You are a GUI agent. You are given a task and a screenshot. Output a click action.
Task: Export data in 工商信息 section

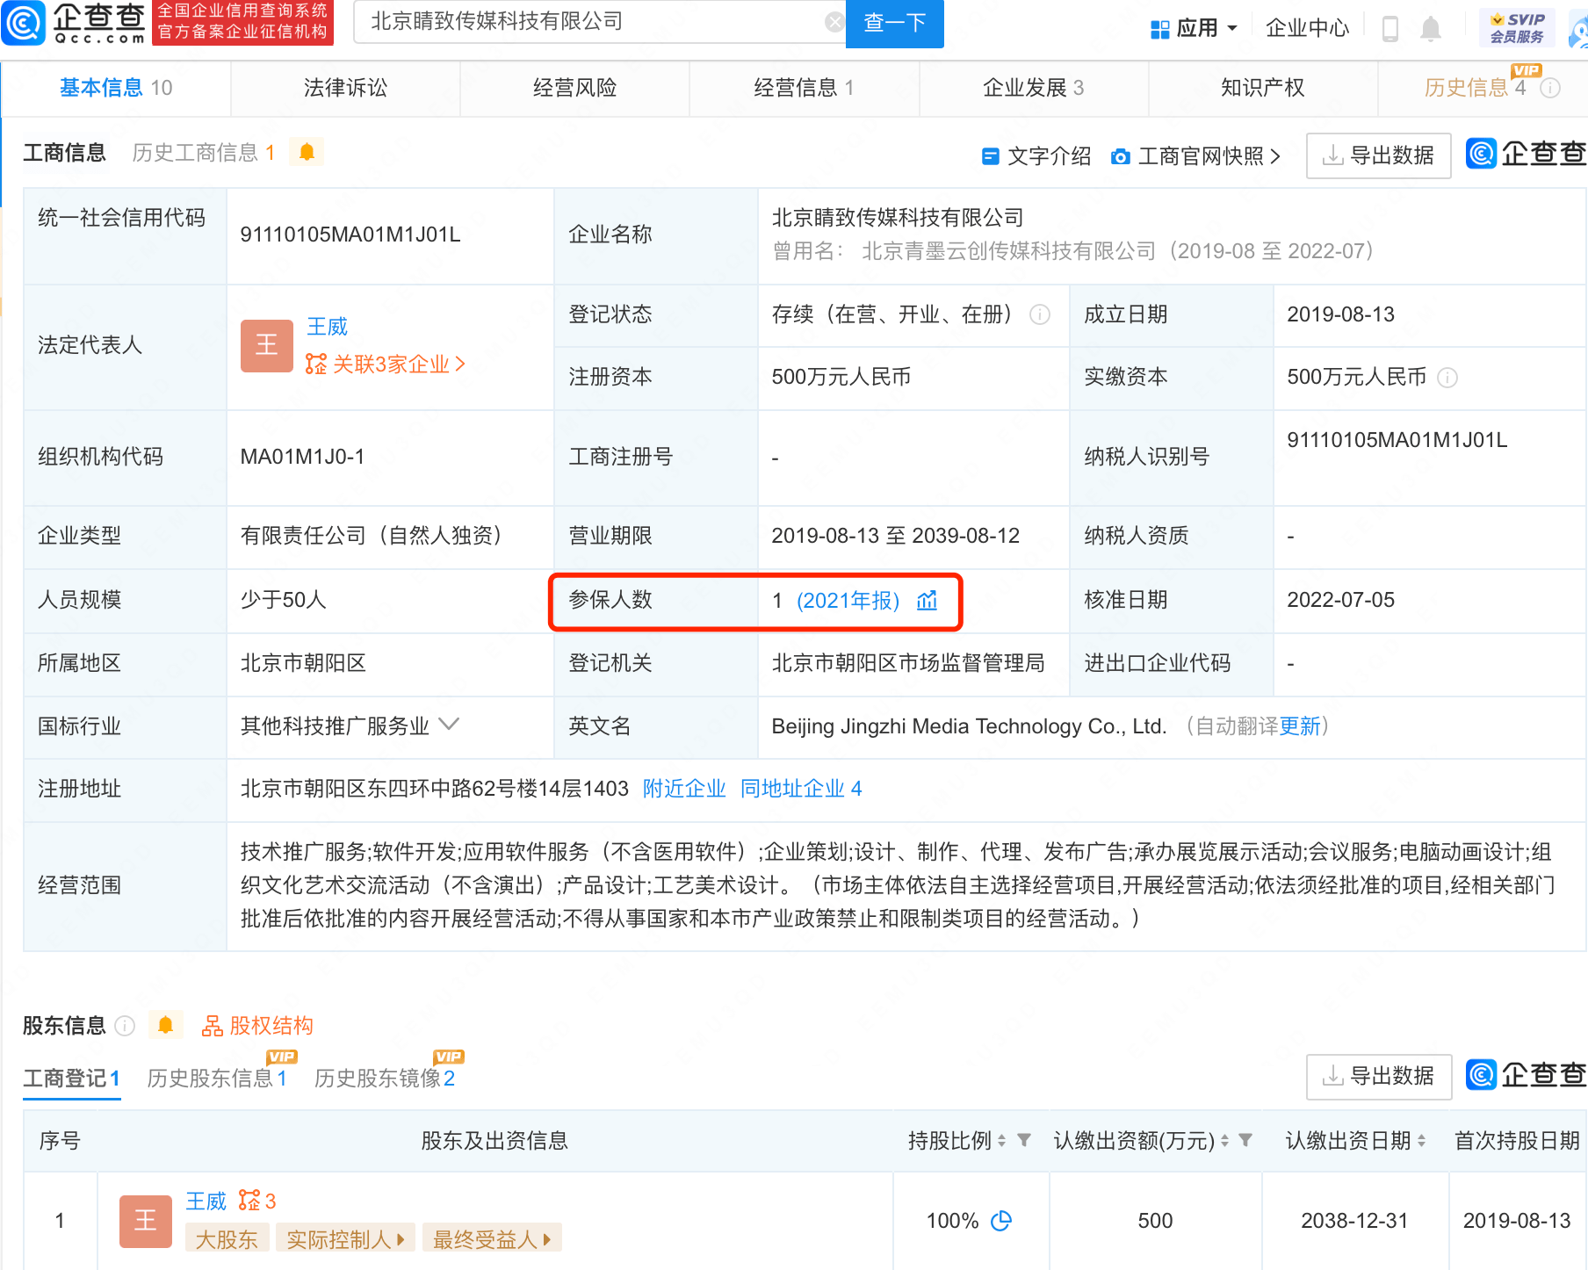click(1378, 155)
